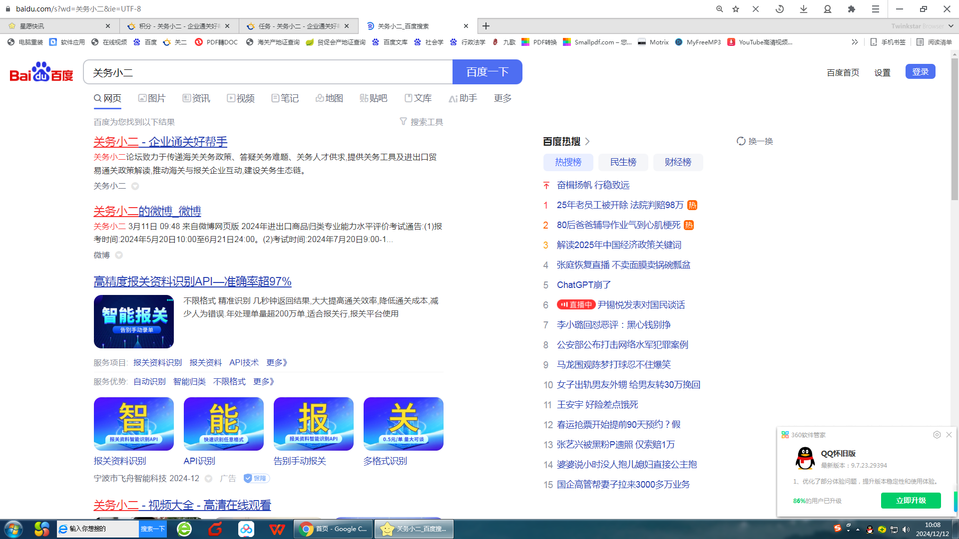This screenshot has height=539, width=959.
Task: Open a new browser tab
Action: click(486, 26)
